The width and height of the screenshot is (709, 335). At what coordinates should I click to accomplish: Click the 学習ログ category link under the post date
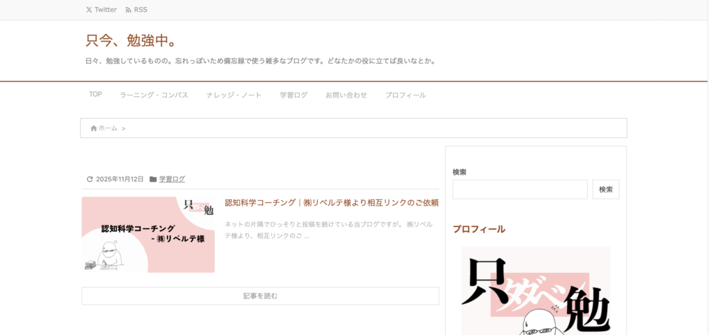pyautogui.click(x=172, y=179)
